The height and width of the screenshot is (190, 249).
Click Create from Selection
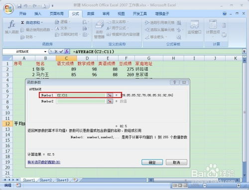pos(123,34)
